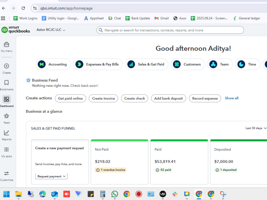Open Slack from the taskbar
This screenshot has width=267, height=200.
[175, 194]
